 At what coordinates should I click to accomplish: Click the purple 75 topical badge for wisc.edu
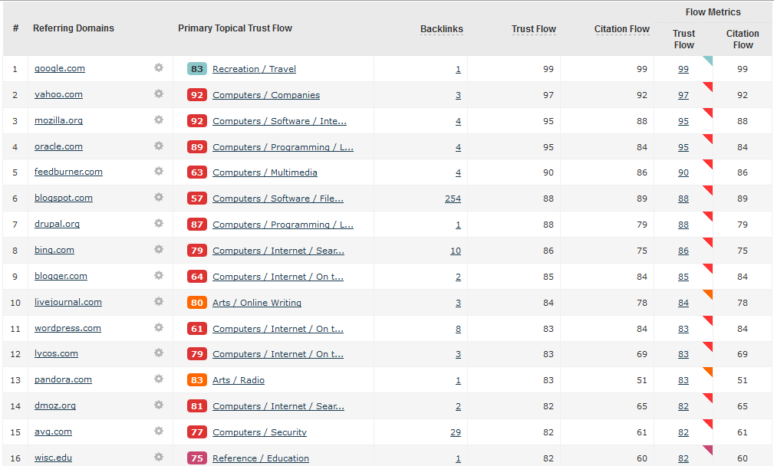tap(197, 458)
